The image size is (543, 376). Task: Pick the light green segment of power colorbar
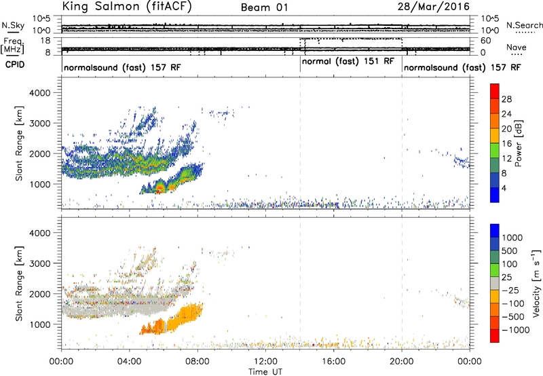pos(495,151)
